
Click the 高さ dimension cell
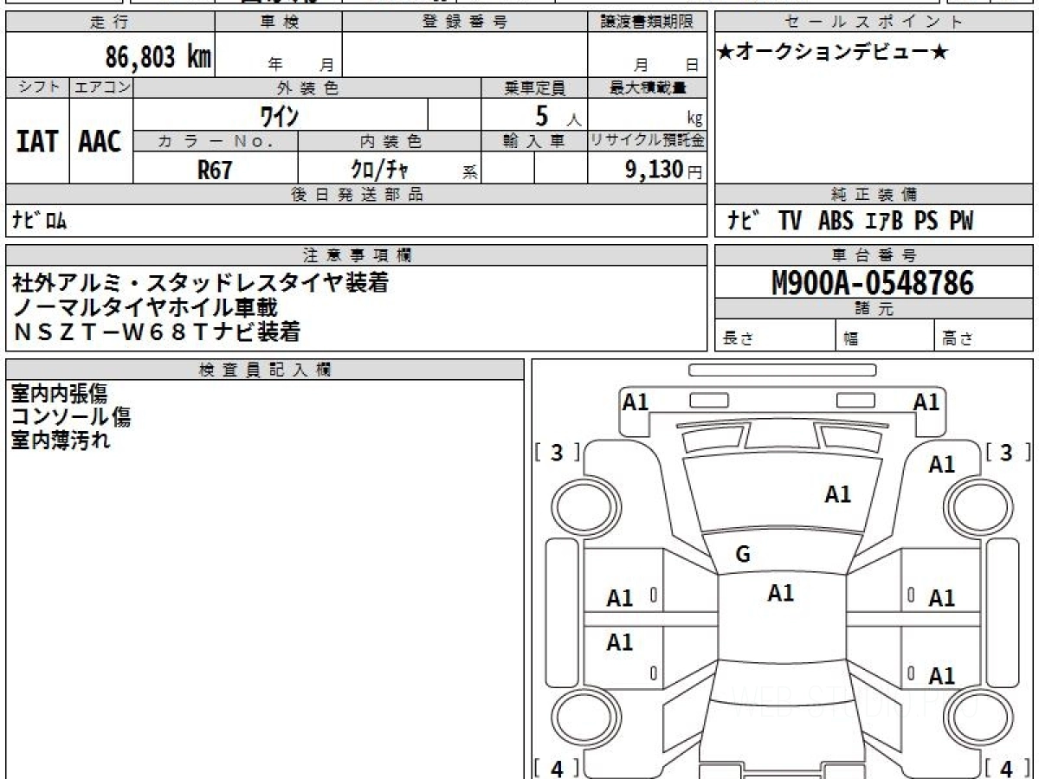pos(984,336)
